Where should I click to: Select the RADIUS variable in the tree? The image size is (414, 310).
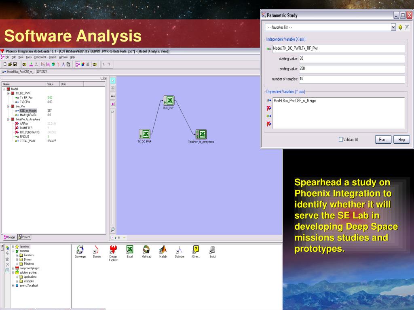25,137
